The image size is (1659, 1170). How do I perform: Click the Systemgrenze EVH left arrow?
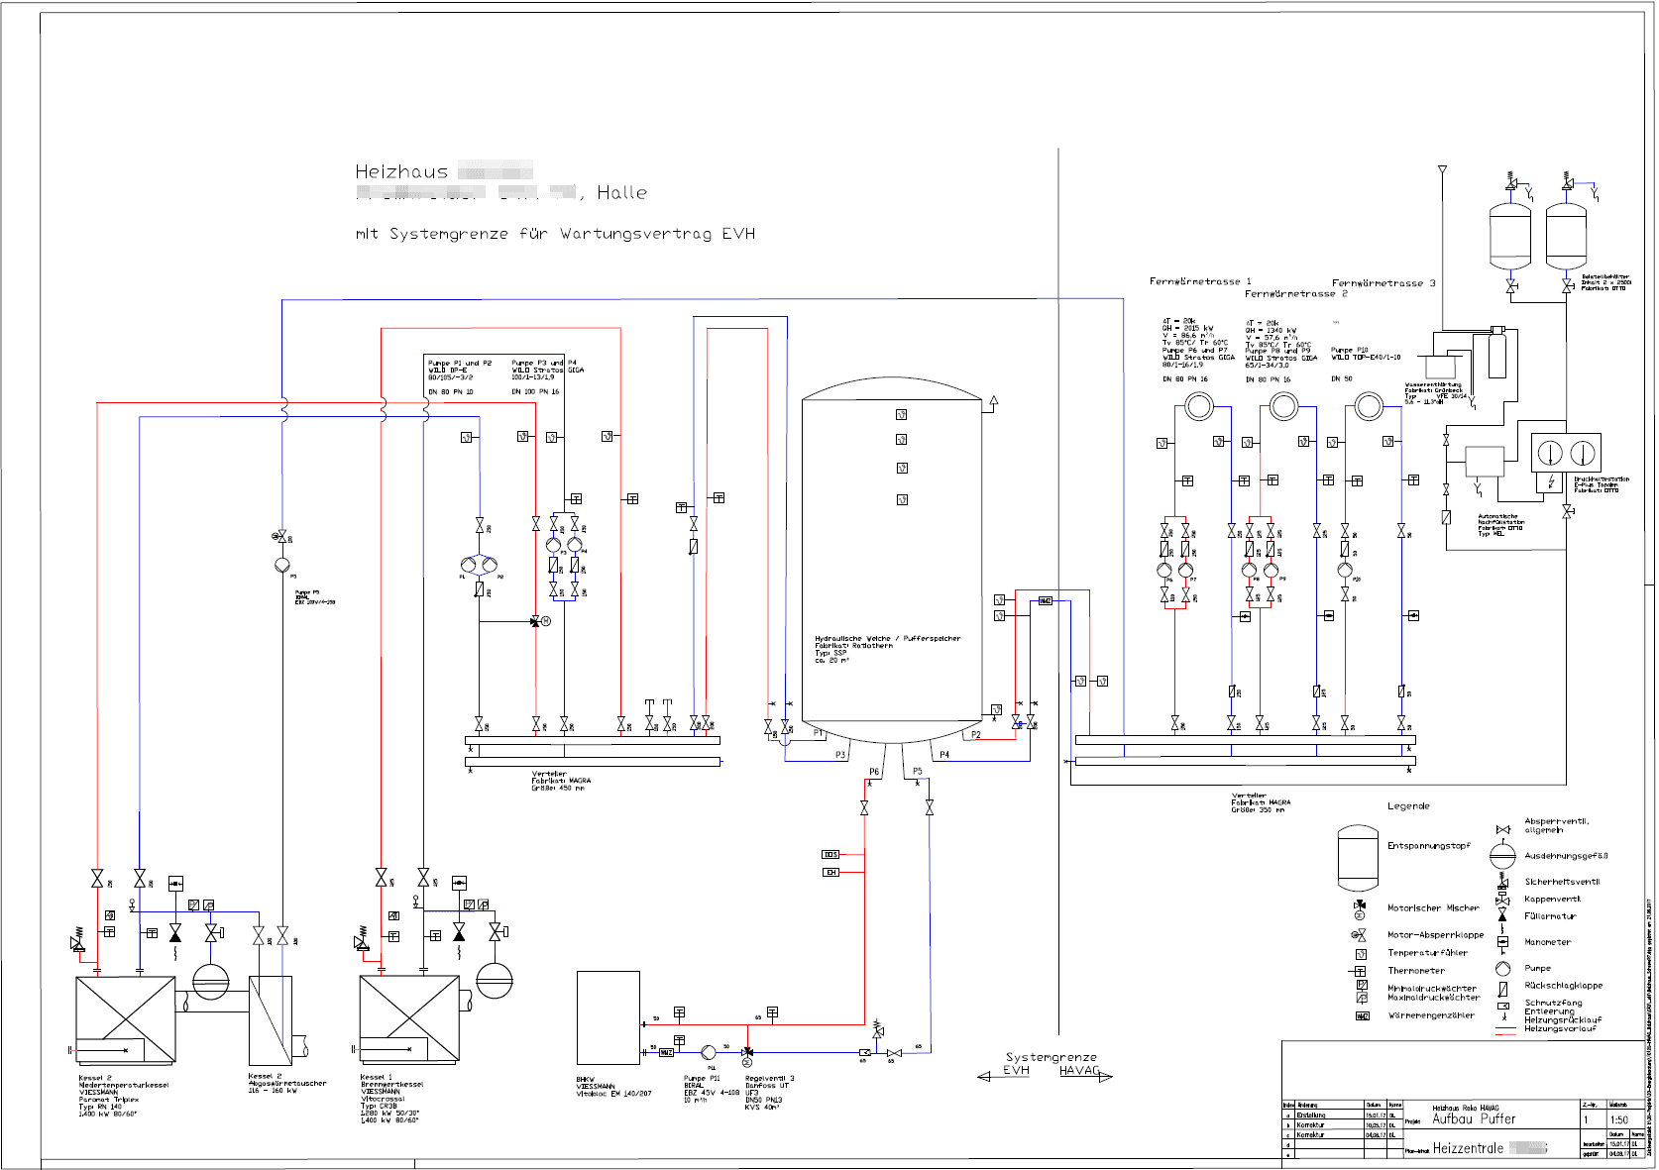coord(984,1077)
